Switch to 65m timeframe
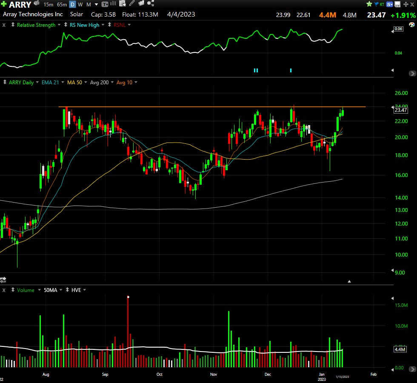The width and height of the screenshot is (417, 383). click(62, 5)
